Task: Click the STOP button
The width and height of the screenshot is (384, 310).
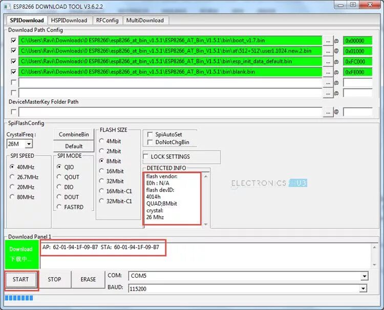Action: click(x=54, y=279)
